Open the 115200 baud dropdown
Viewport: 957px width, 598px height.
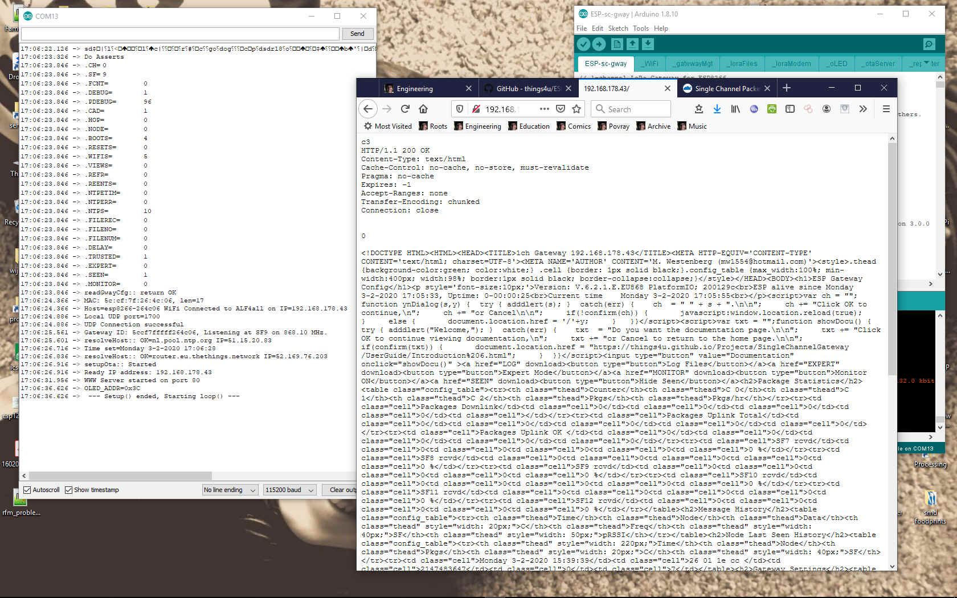[x=289, y=490]
